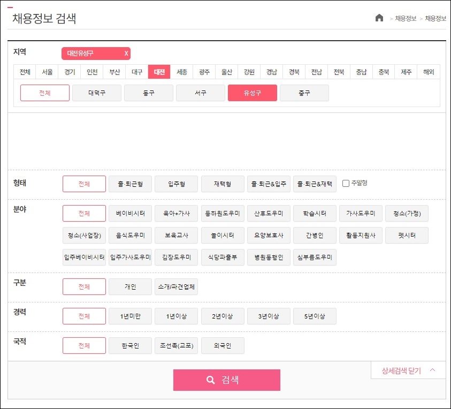Select the 해외 region tab
The height and width of the screenshot is (409, 451).
pyautogui.click(x=429, y=72)
